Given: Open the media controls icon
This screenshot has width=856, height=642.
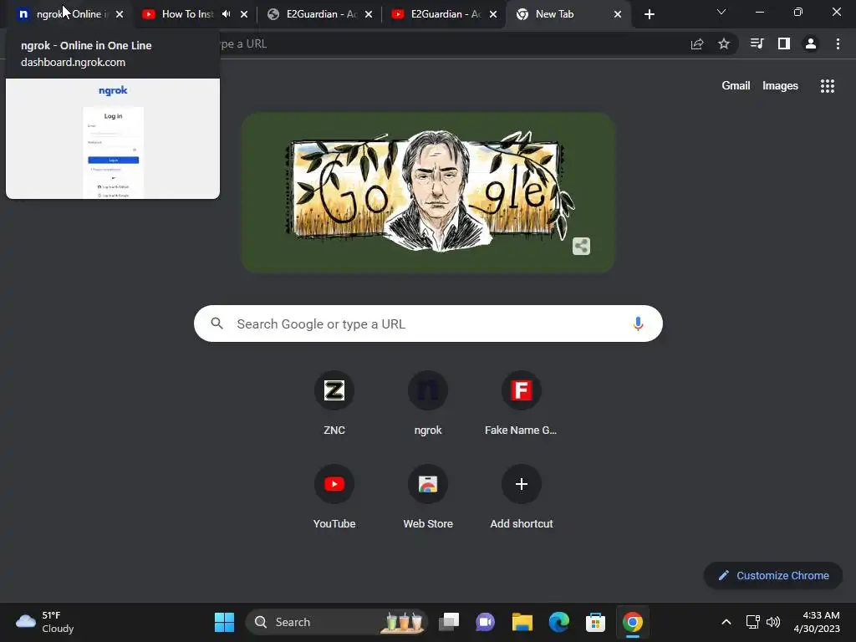Looking at the screenshot, I should (757, 43).
